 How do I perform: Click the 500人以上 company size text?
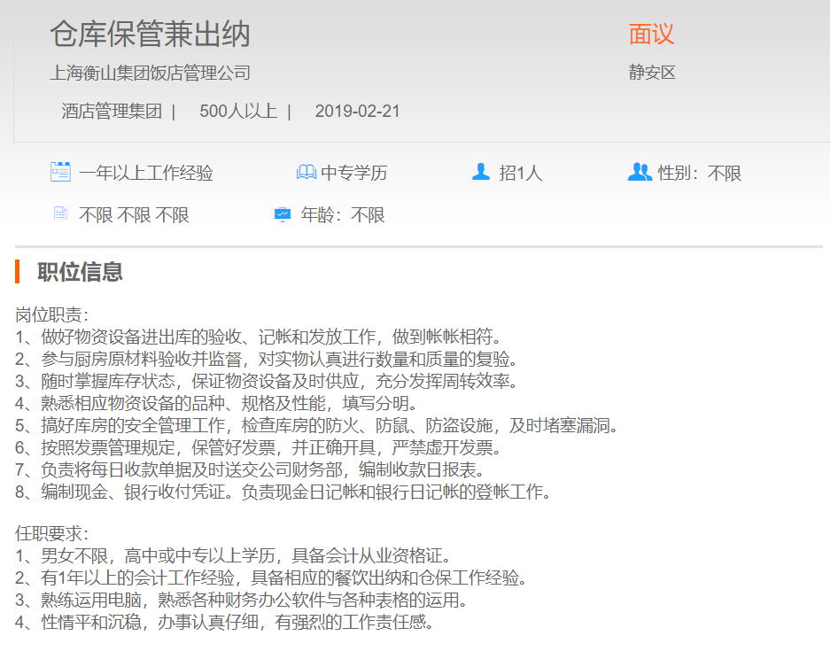coord(238,112)
